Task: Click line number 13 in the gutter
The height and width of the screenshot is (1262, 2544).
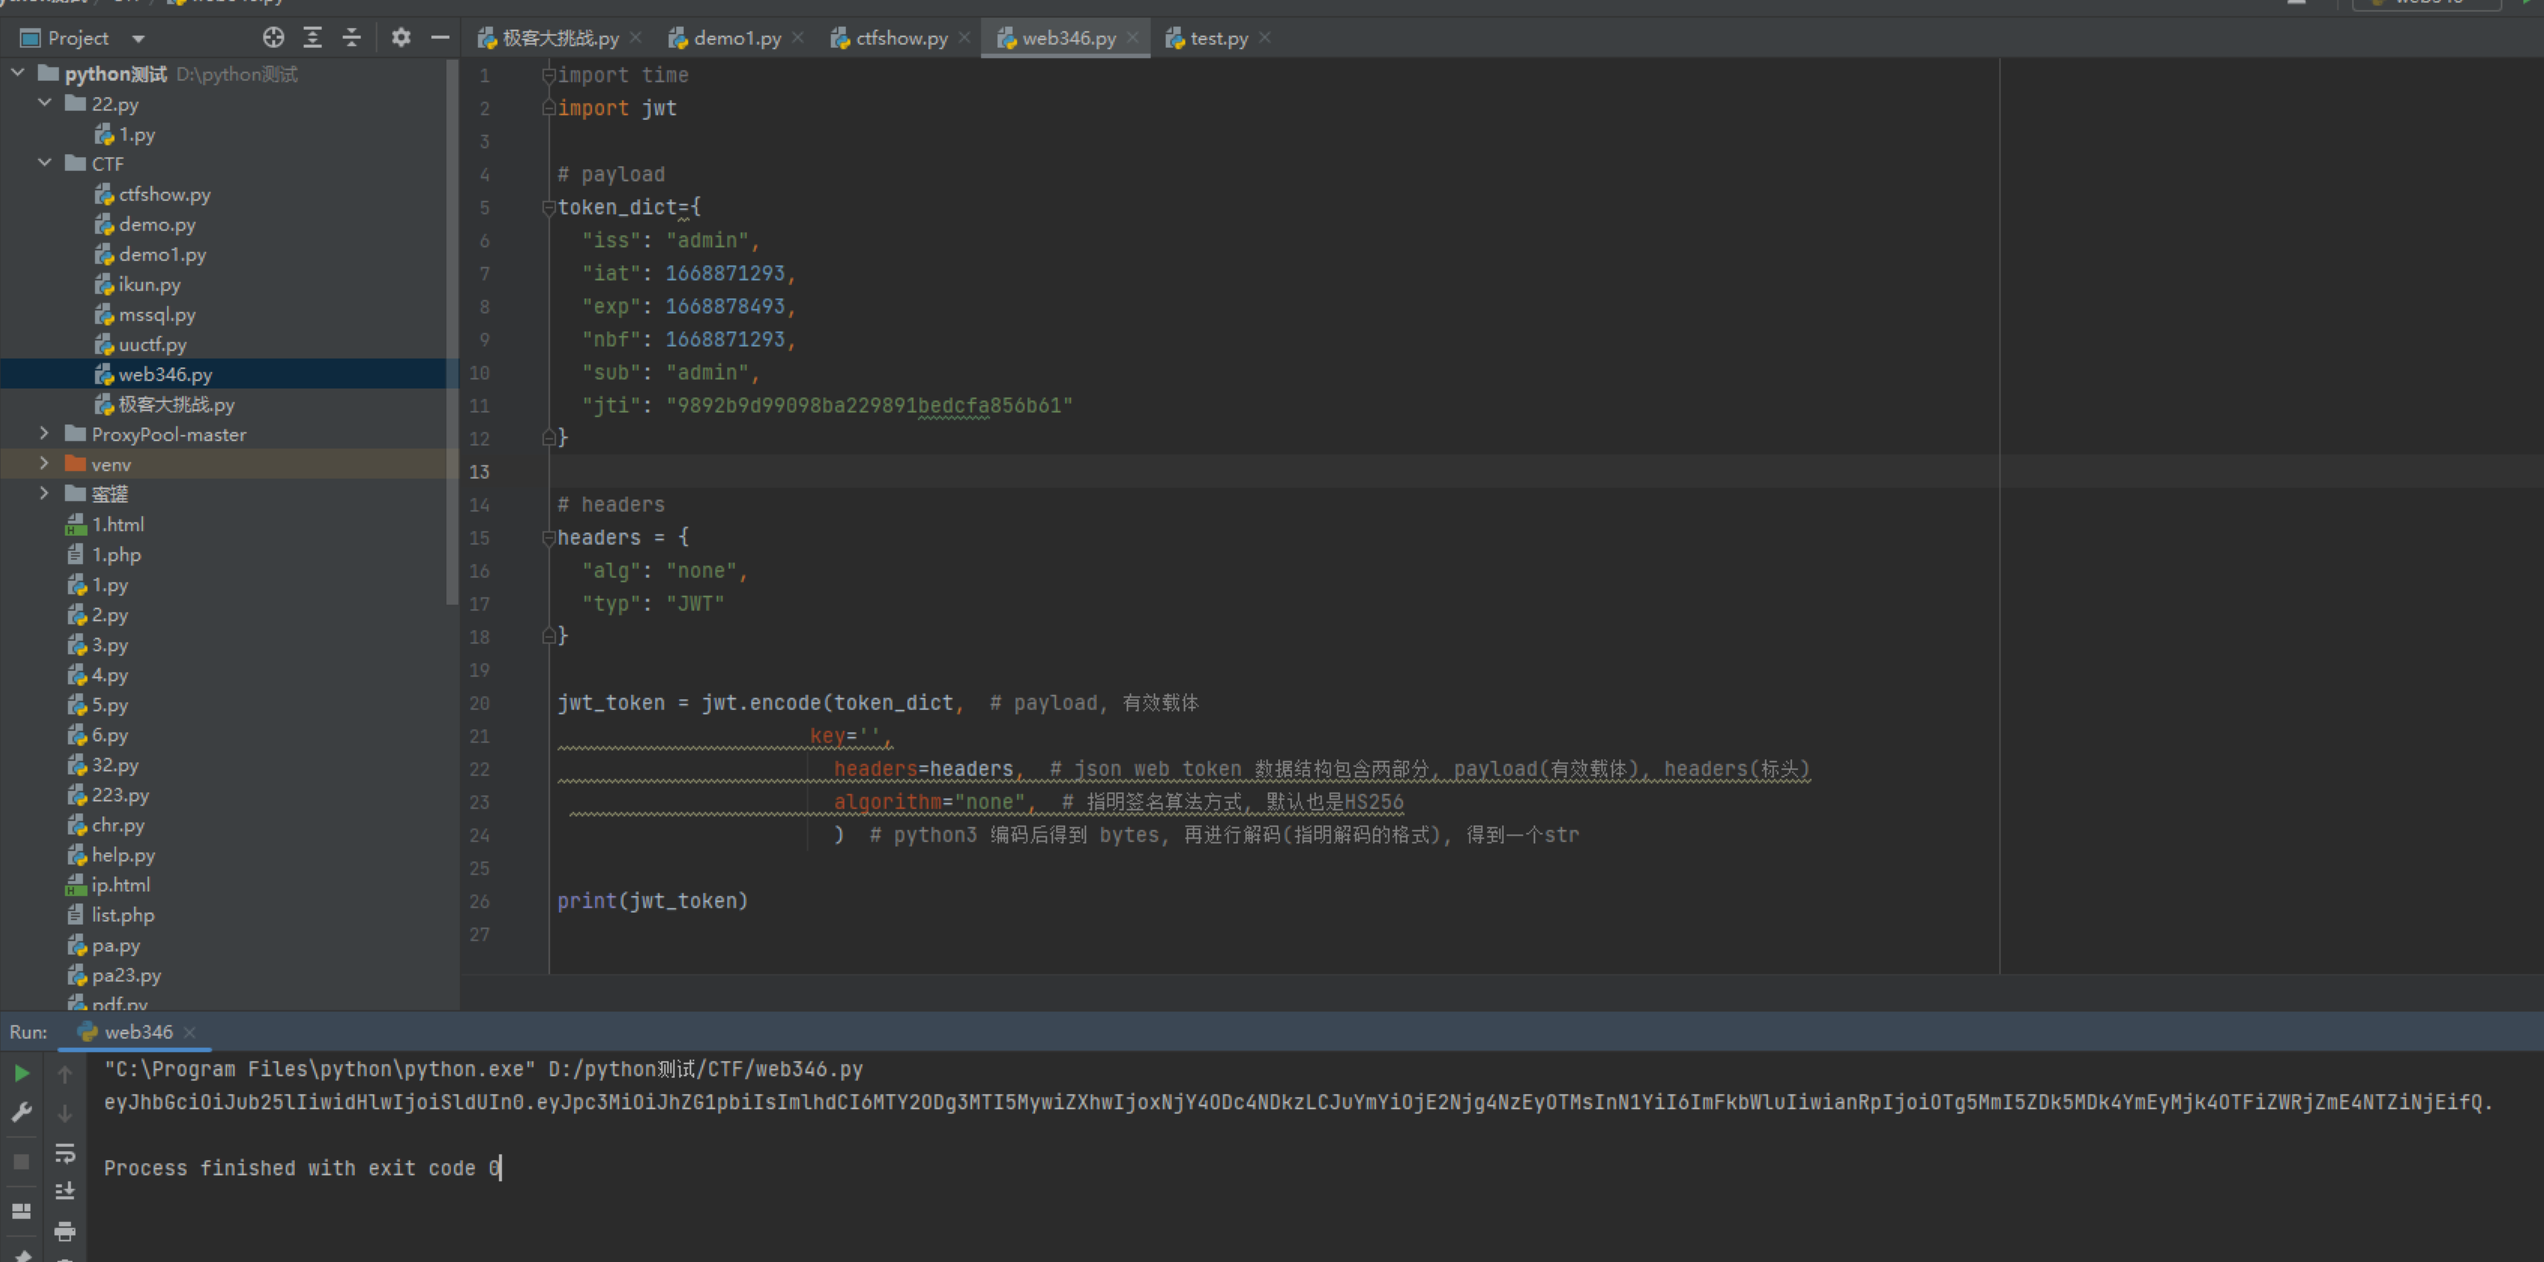Action: click(479, 471)
